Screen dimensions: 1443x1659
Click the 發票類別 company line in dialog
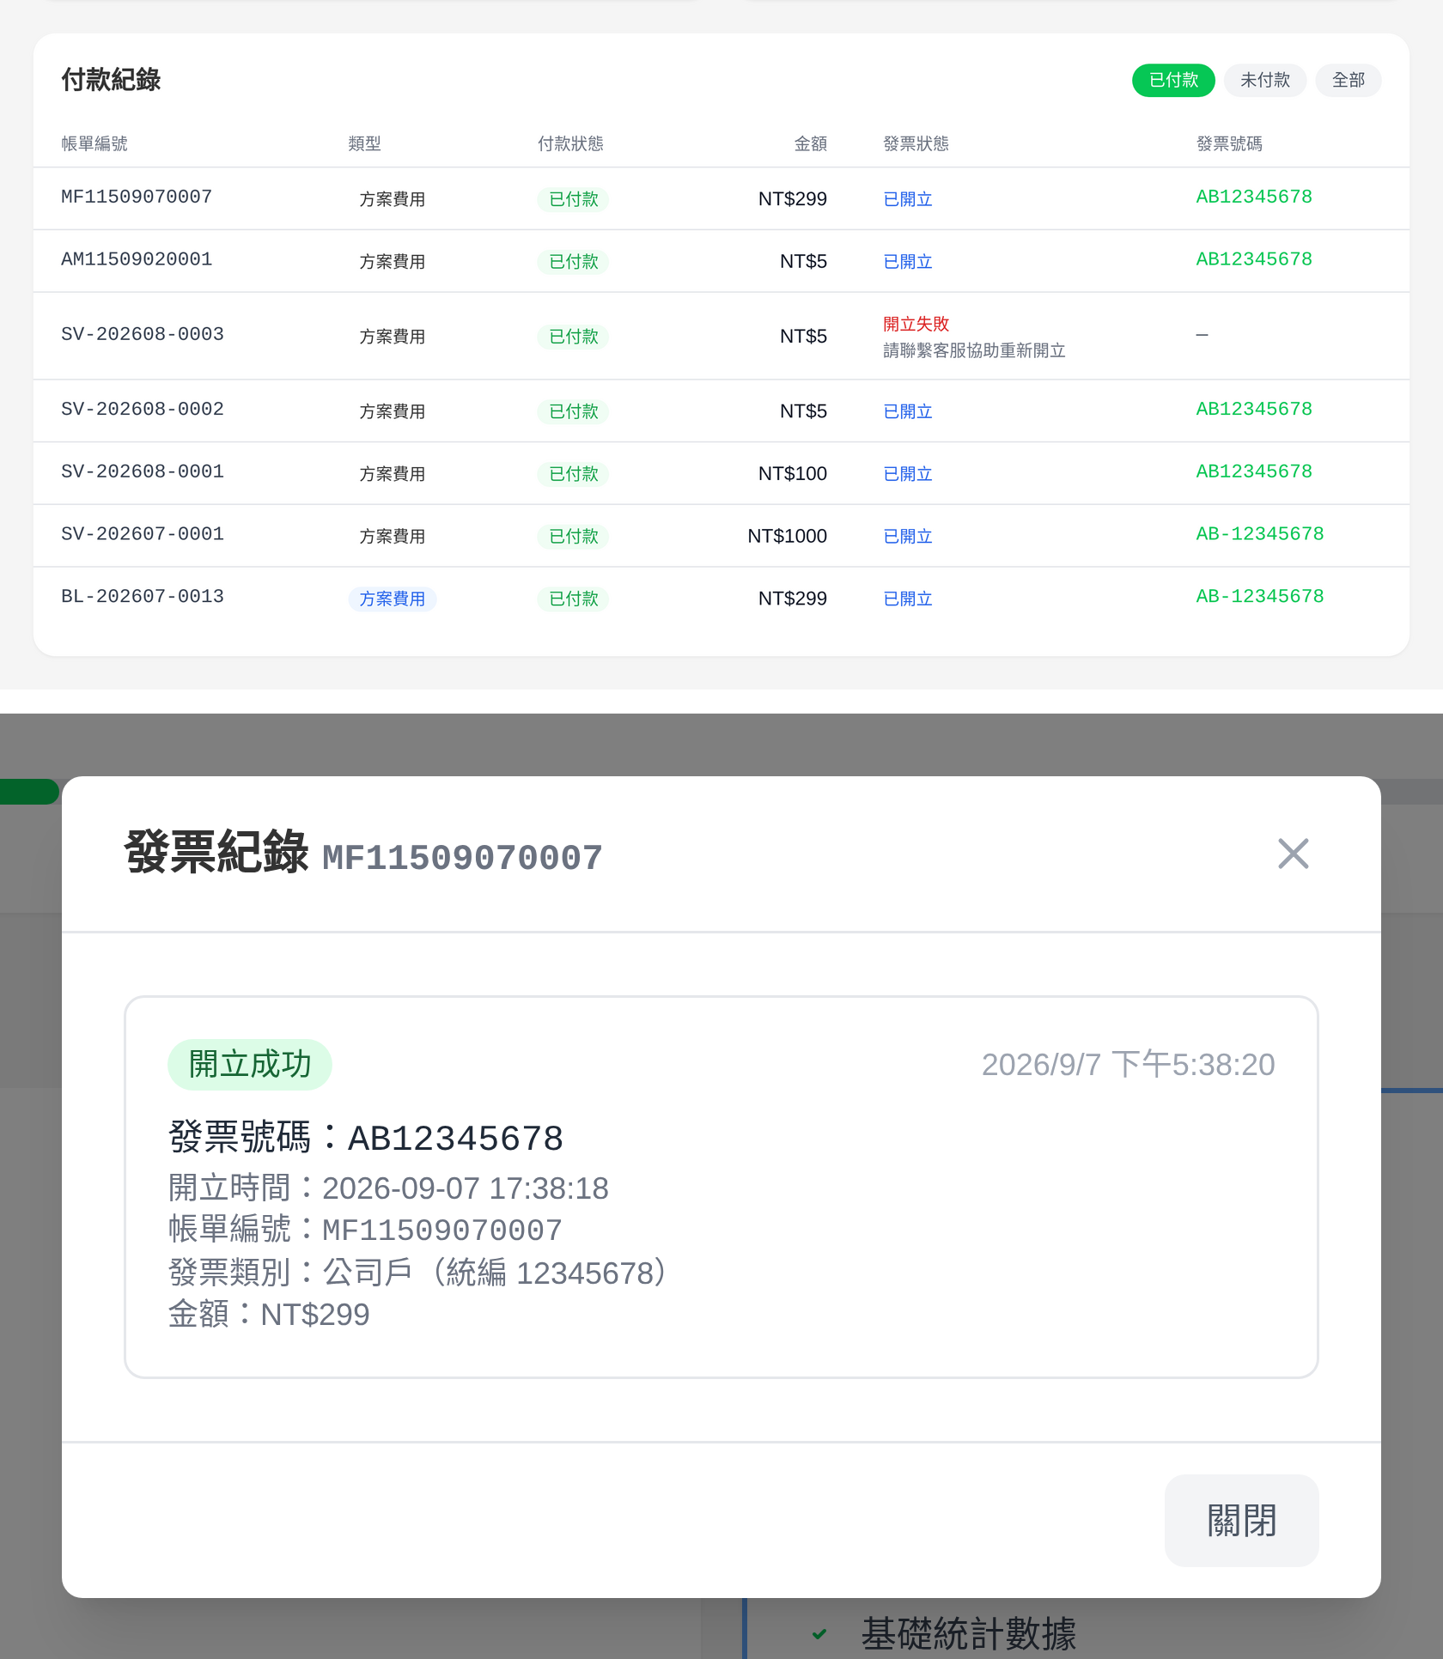pos(417,1273)
